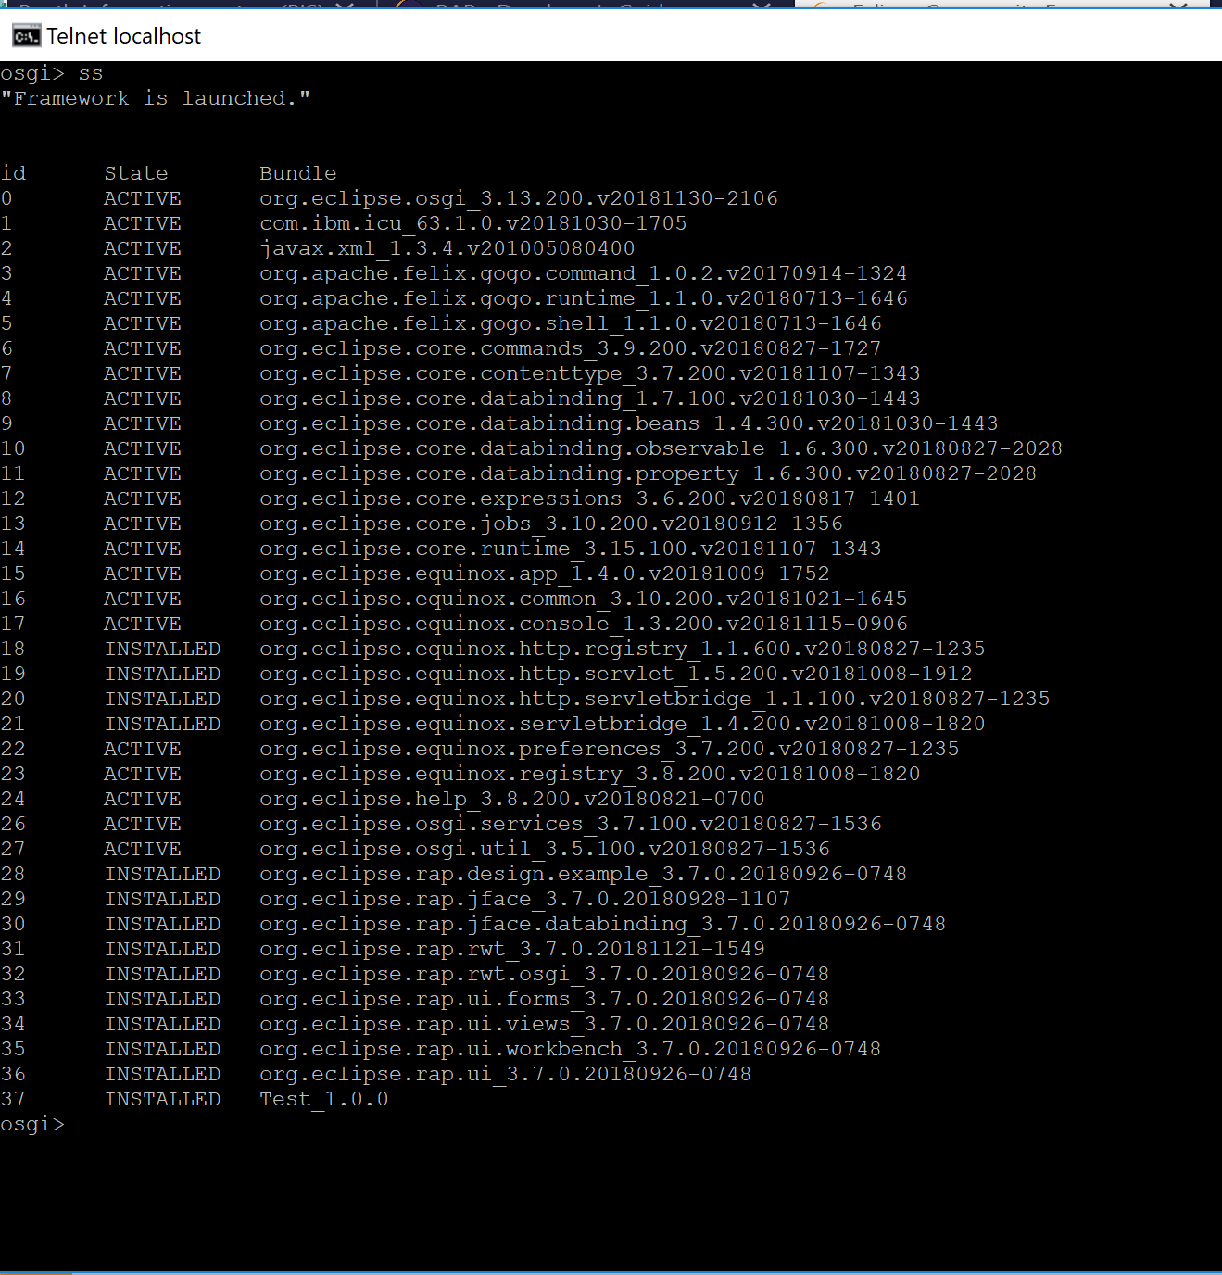Screen dimensions: 1222x1275
Task: Click bundle org.eclipse.osgi_3.13.200 entry
Action: pos(519,198)
